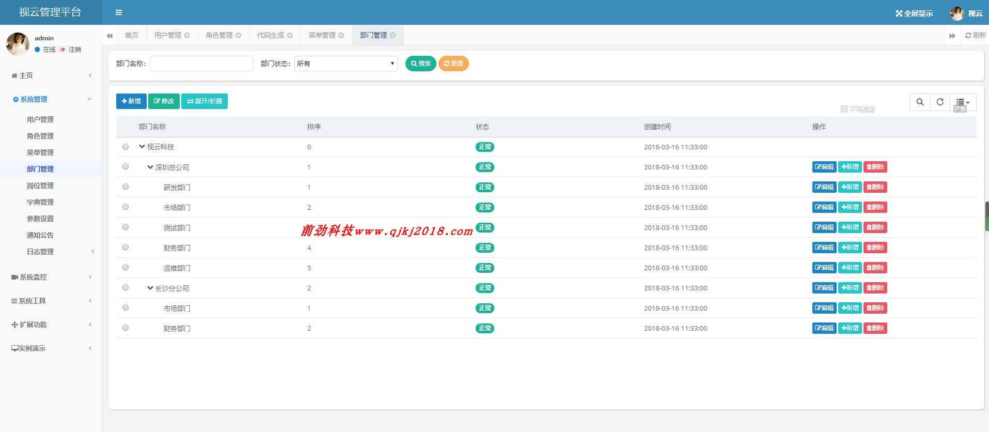989x432 pixels.
Task: Open 字典管理 in the sidebar
Action: click(x=40, y=202)
